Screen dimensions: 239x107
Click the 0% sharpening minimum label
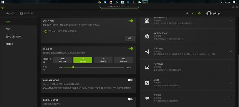point(60,67)
